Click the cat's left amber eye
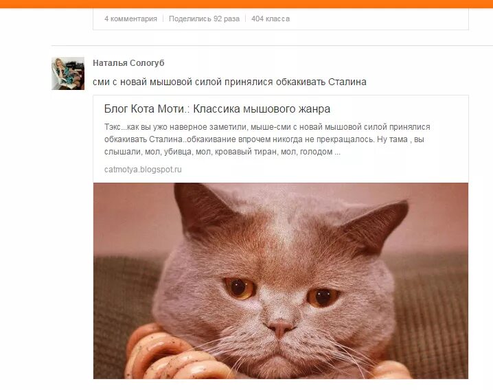Image resolution: width=493 pixels, height=390 pixels. coord(239,288)
